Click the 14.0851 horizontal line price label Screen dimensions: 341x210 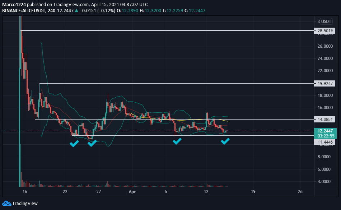(325, 119)
